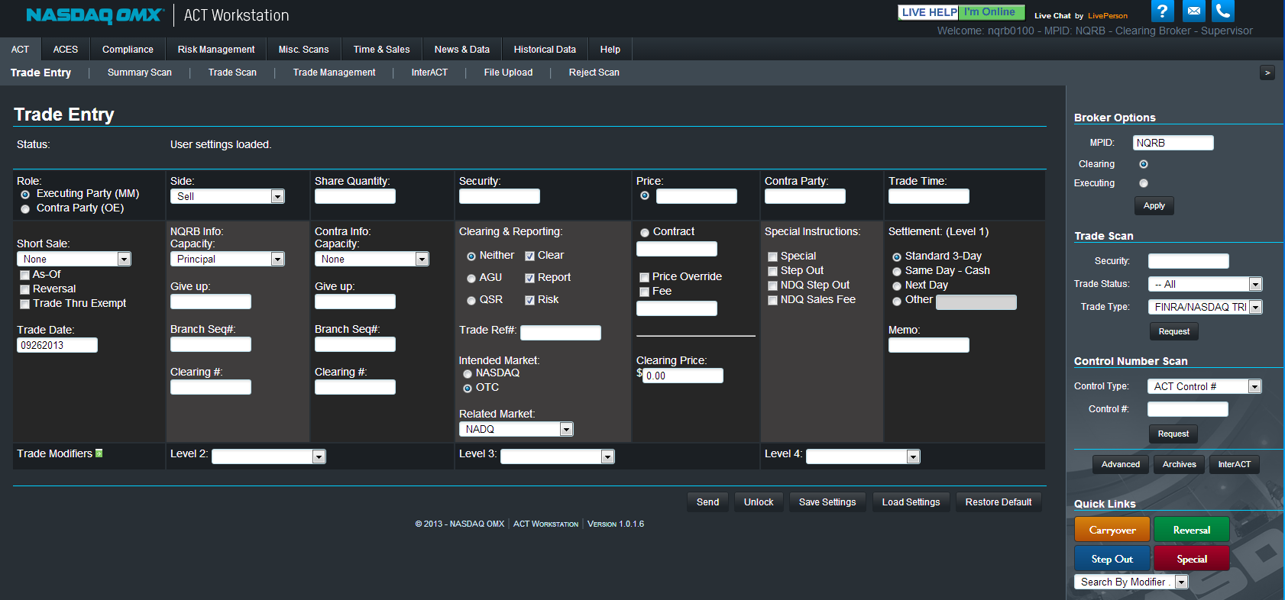
Task: Open Trade Status dropdown
Action: point(1206,284)
